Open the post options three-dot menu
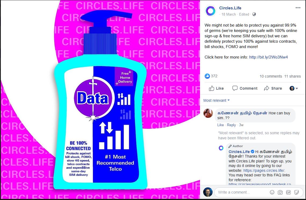 click(x=298, y=8)
